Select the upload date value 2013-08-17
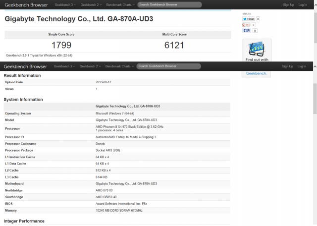317x226 pixels. click(104, 82)
